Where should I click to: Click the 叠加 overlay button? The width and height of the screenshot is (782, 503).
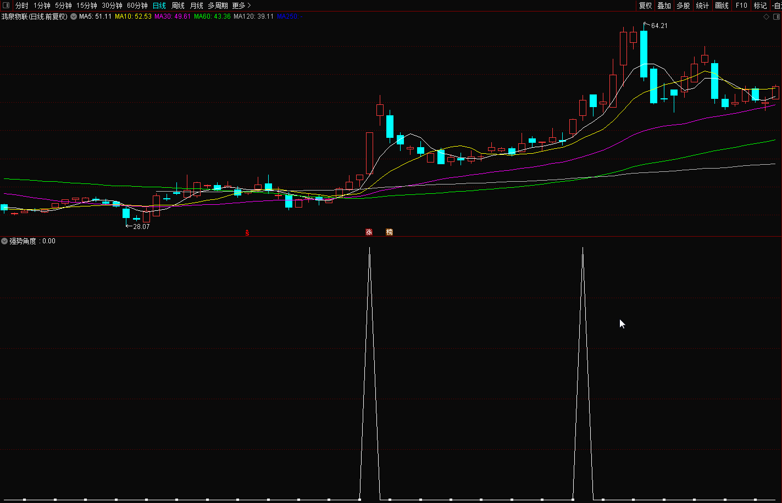664,5
